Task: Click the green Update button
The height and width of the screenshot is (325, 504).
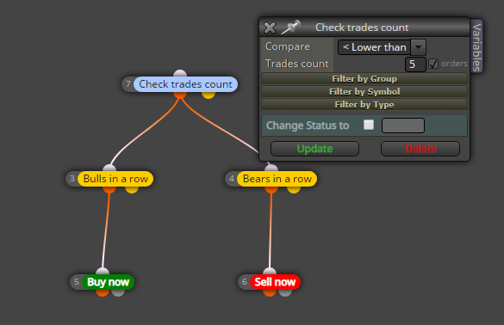Action: 314,149
